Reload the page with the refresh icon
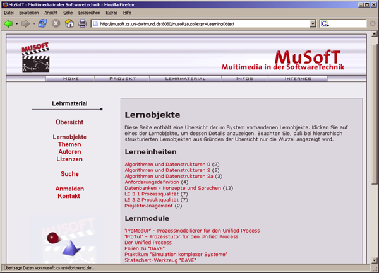This screenshot has height=273, width=379. pos(42,23)
